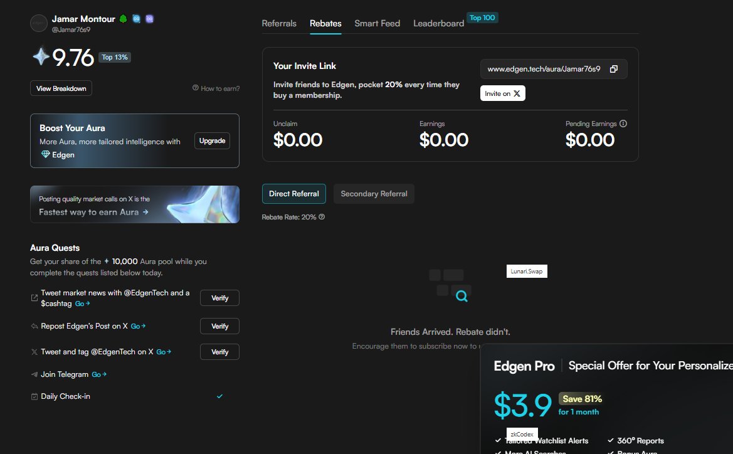This screenshot has width=733, height=454.
Task: Click the checkmark icon next to 360° Reports
Action: pos(611,440)
